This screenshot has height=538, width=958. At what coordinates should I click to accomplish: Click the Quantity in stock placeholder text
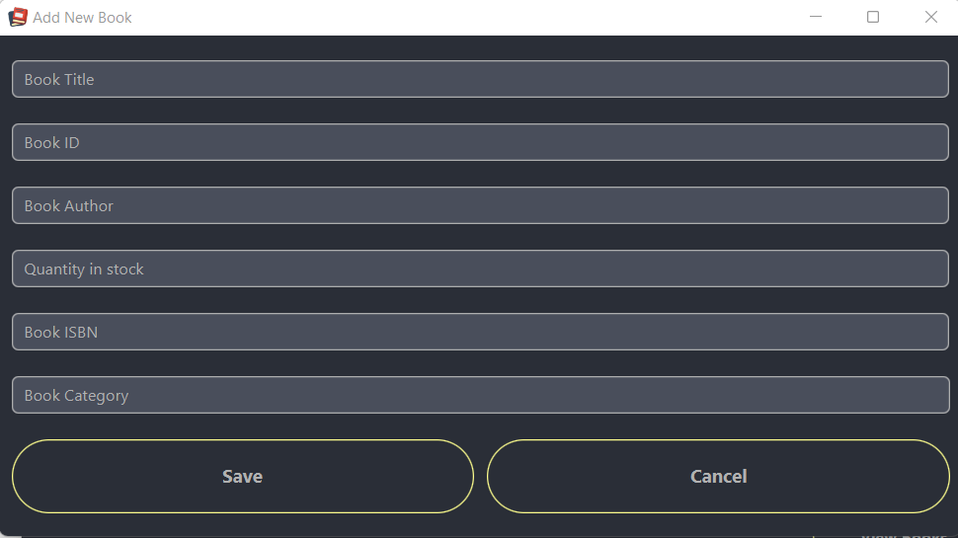(84, 269)
